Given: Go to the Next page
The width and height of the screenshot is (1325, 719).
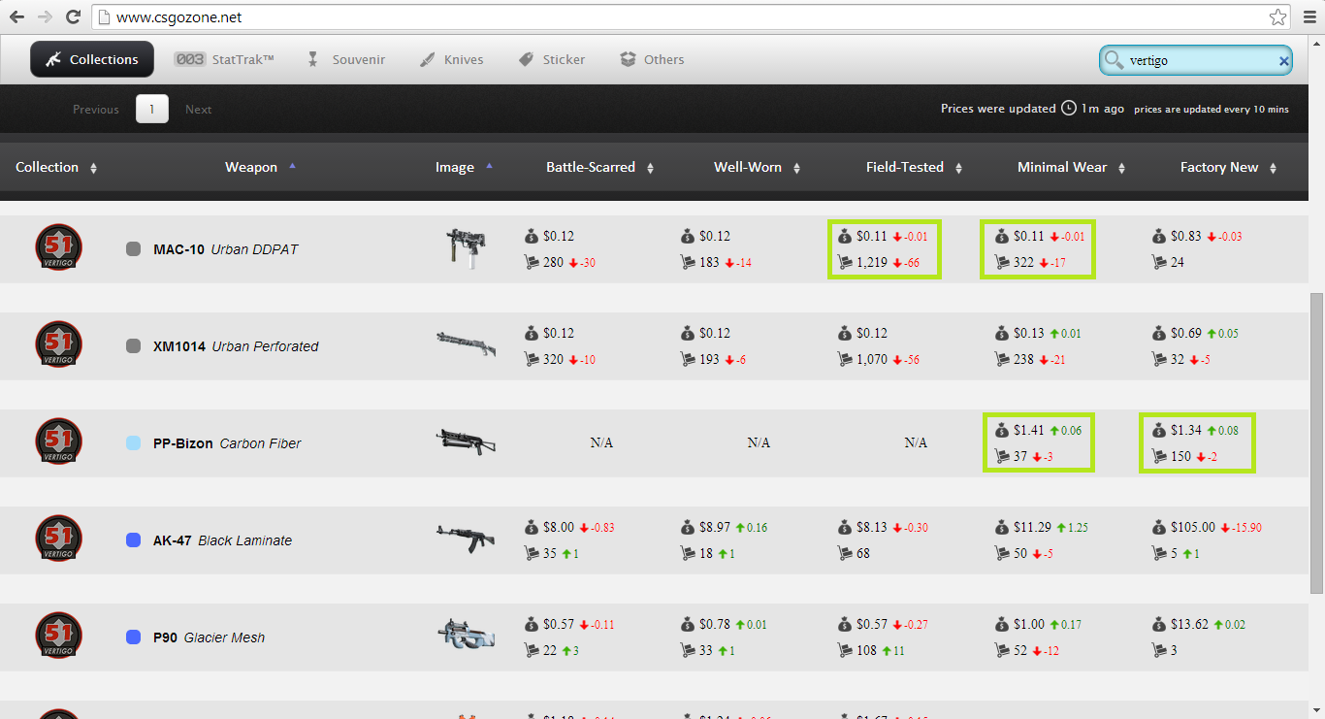Looking at the screenshot, I should (x=199, y=110).
